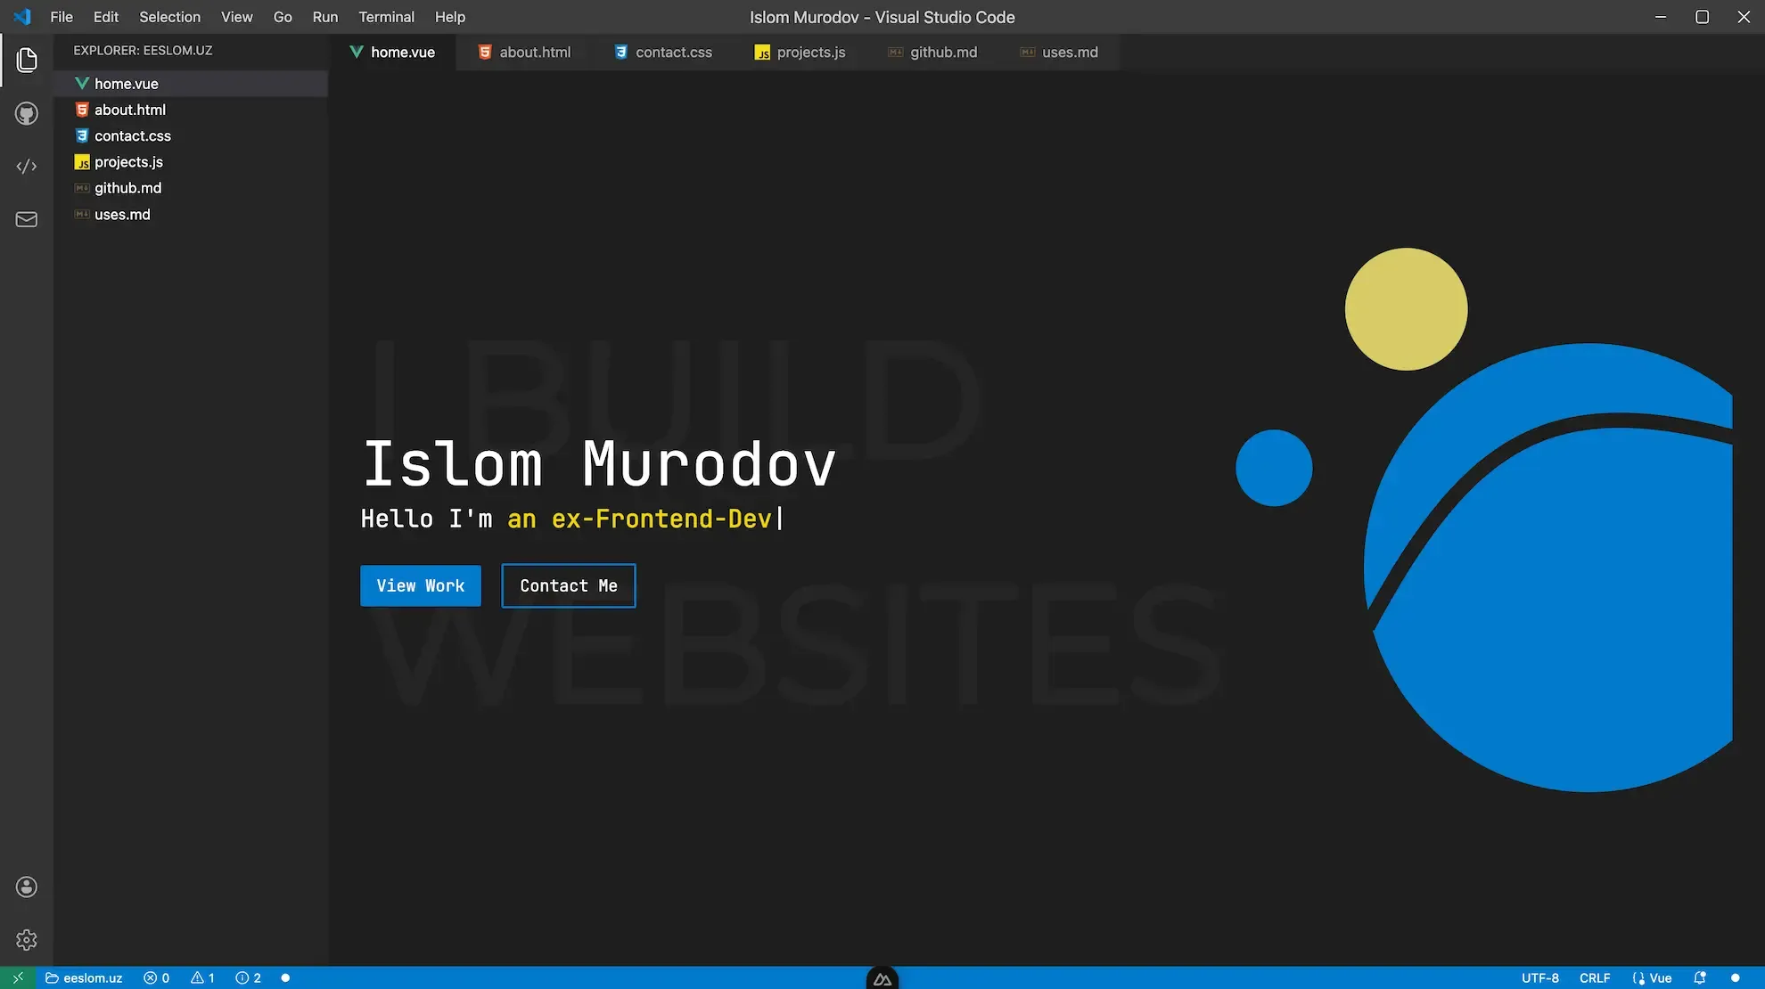Select the GitHub icon in the sidebar

click(x=27, y=113)
